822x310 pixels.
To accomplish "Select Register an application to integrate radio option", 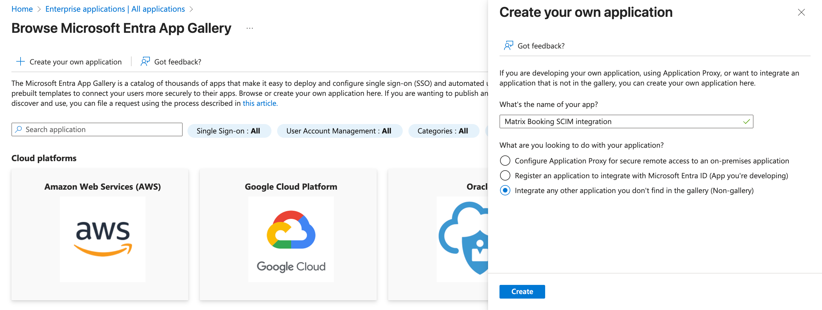I will pos(505,175).
